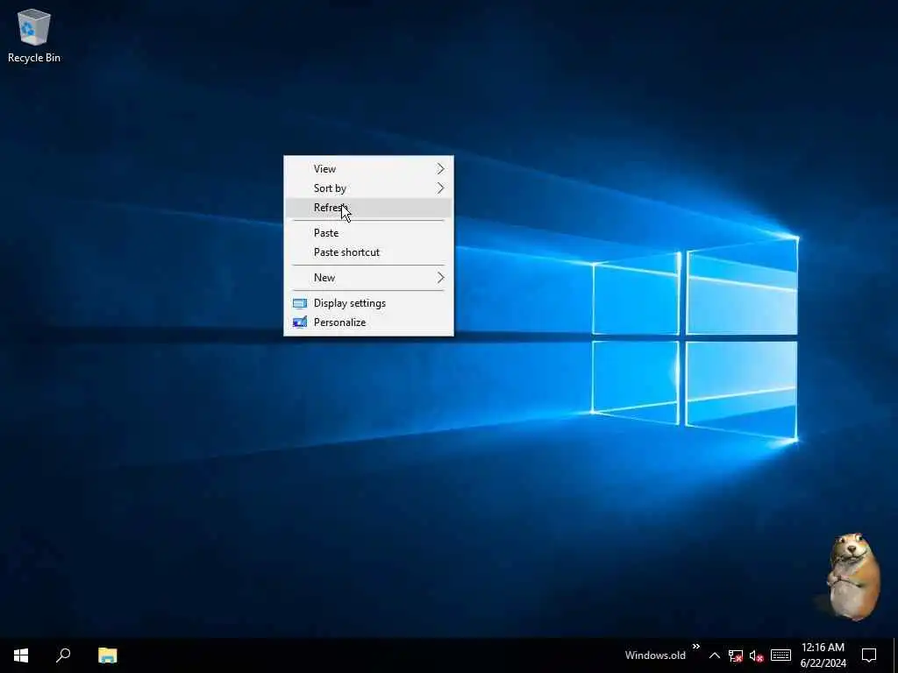This screenshot has height=673, width=898.
Task: Select Paste shortcut in the menu
Action: [368, 252]
